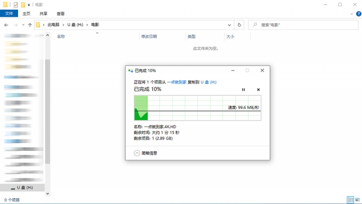Sort by 类型 column header
Screen dimensions: 362x204
(x=191, y=37)
